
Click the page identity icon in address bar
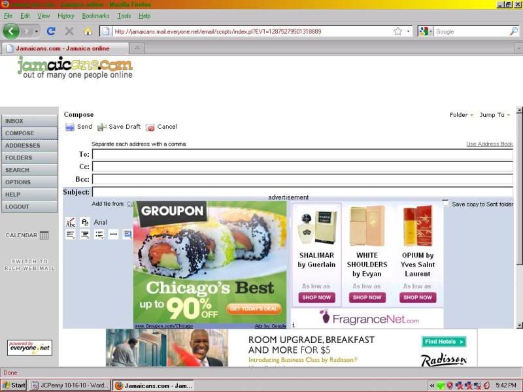point(106,31)
